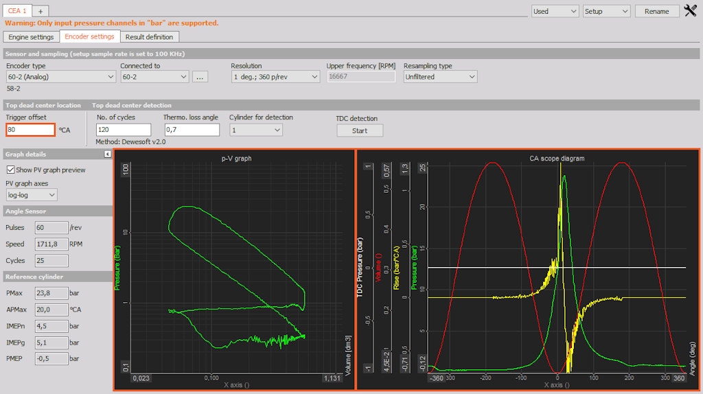Open the PV graph axes log-log dropdown

[x=32, y=195]
